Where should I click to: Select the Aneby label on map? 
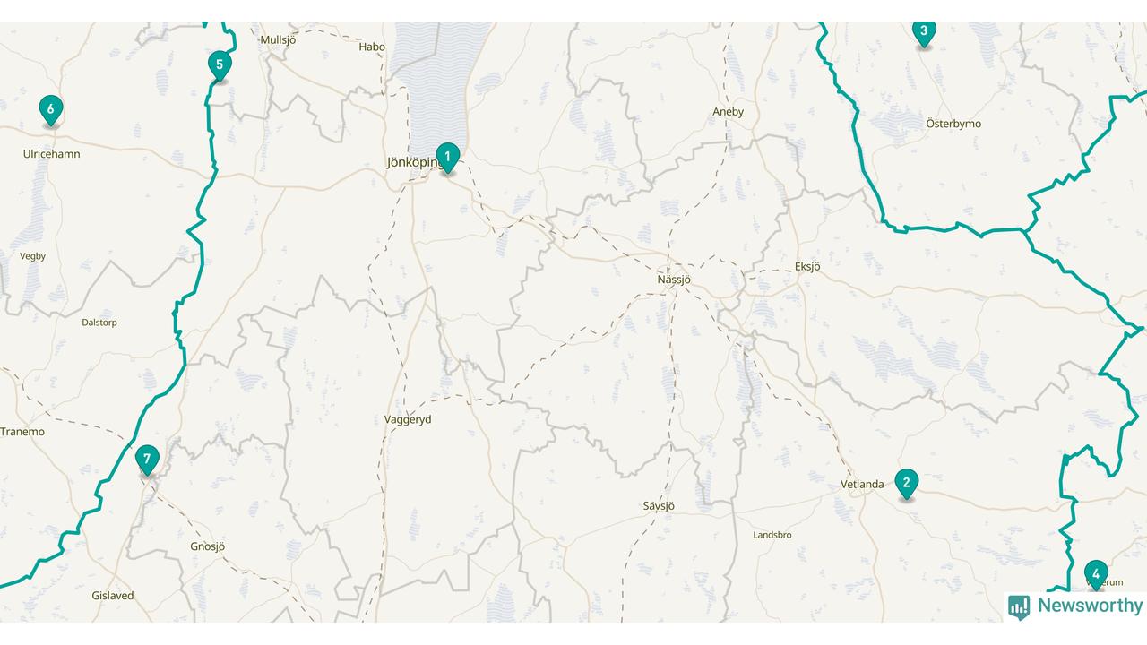728,112
